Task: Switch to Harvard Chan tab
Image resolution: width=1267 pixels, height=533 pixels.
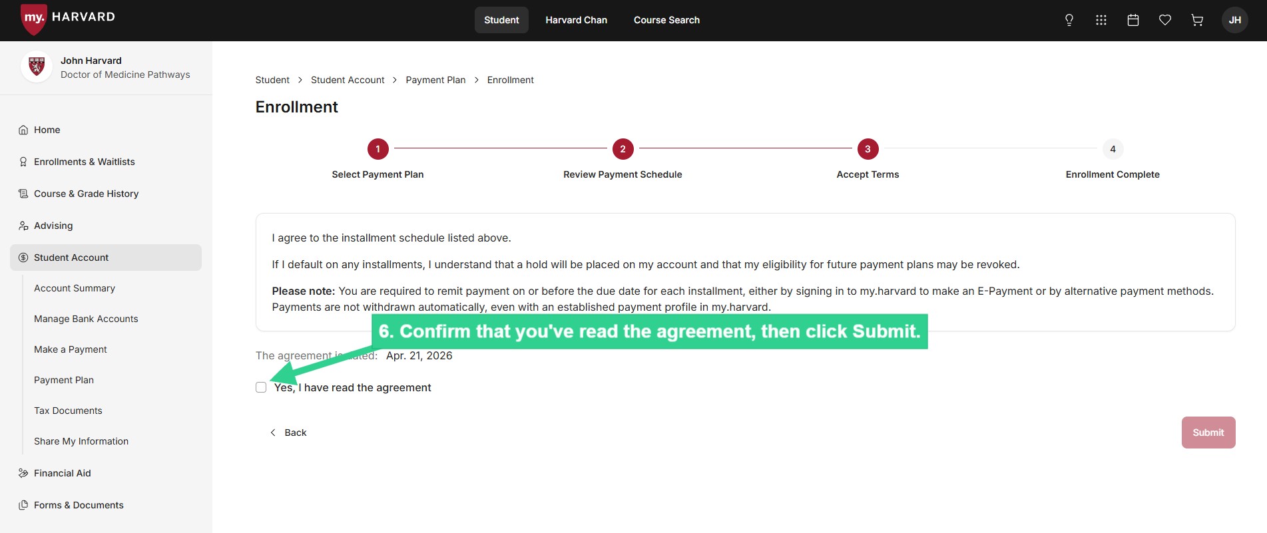Action: 577,20
